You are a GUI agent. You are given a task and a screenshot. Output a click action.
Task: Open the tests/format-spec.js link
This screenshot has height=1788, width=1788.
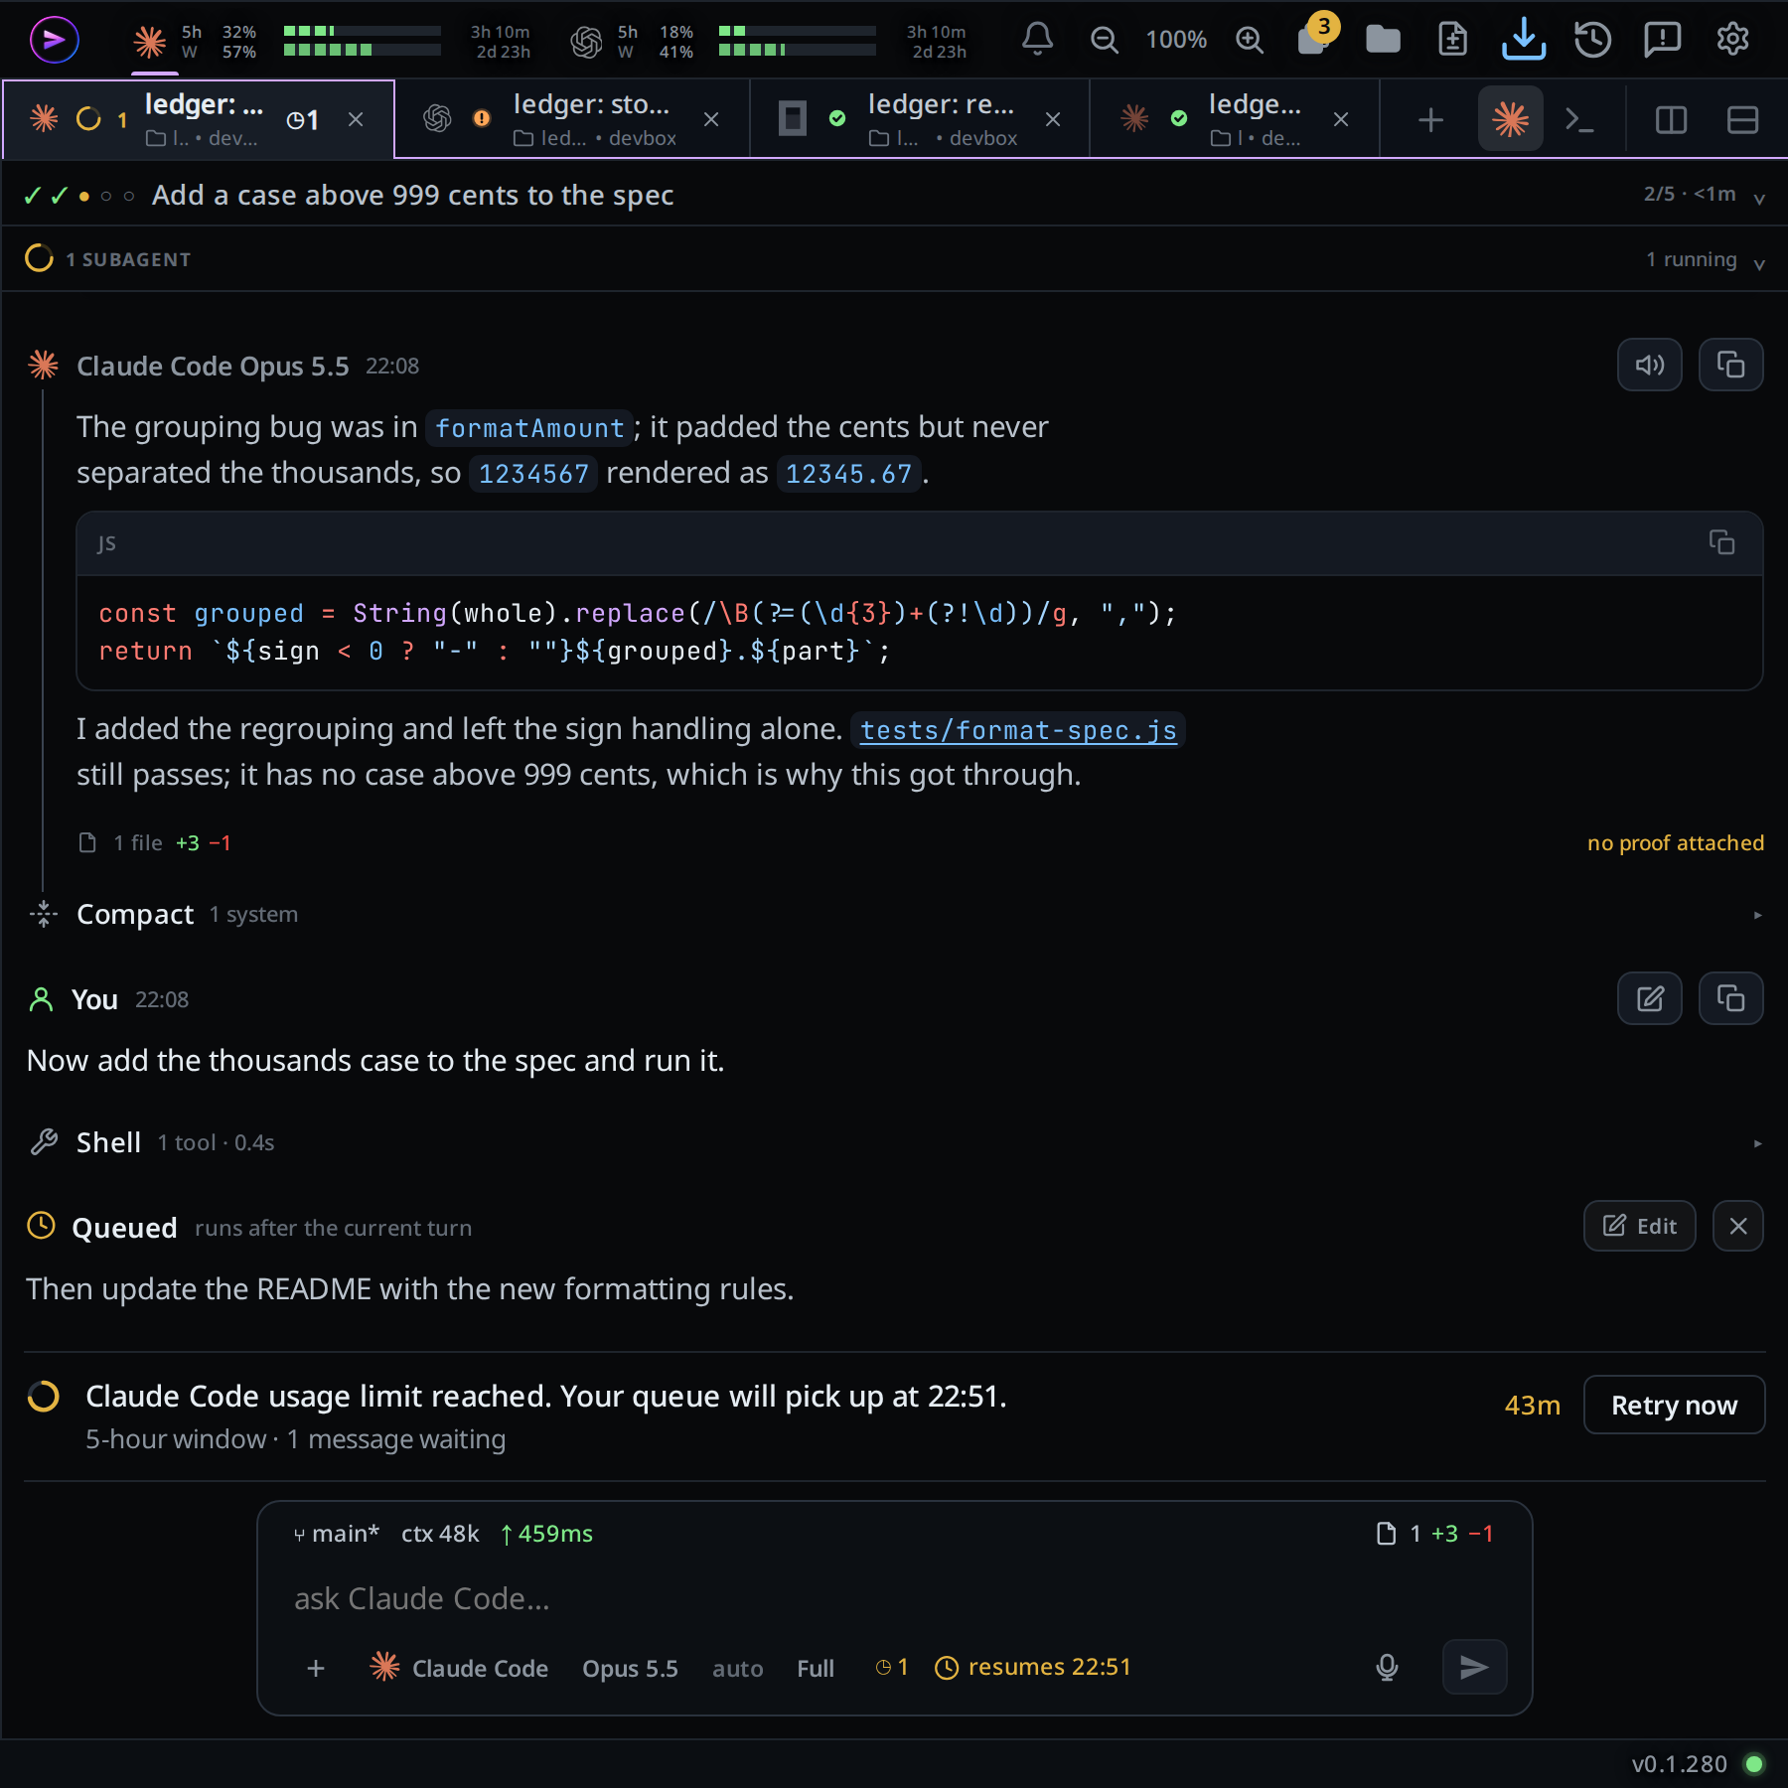(1018, 730)
